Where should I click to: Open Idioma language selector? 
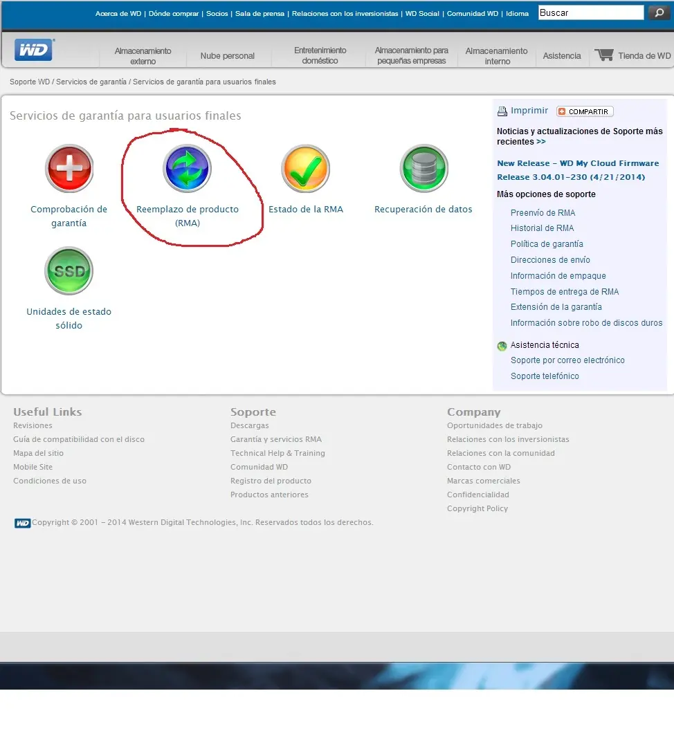[517, 13]
